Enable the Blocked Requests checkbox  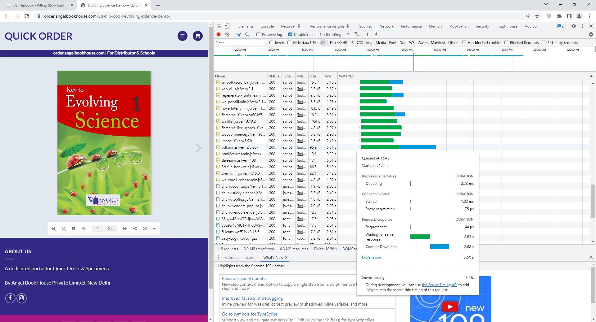tap(506, 43)
